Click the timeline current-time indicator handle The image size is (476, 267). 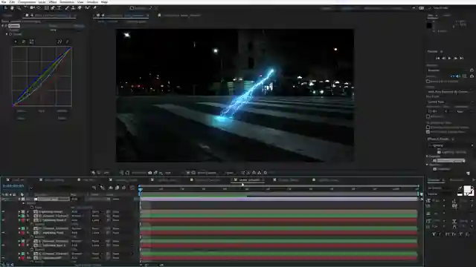pyautogui.click(x=141, y=189)
